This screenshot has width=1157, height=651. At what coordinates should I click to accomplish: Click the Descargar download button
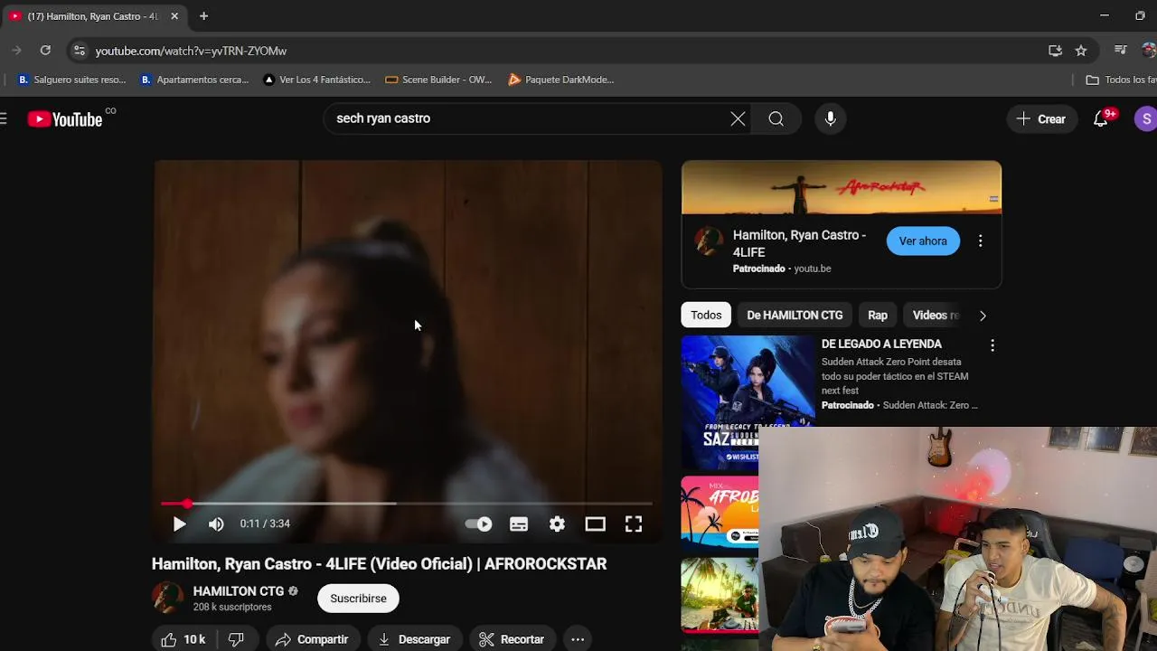pyautogui.click(x=415, y=639)
